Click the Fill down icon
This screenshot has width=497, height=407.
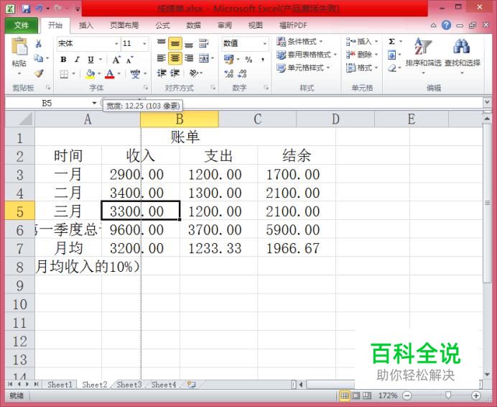(x=391, y=55)
